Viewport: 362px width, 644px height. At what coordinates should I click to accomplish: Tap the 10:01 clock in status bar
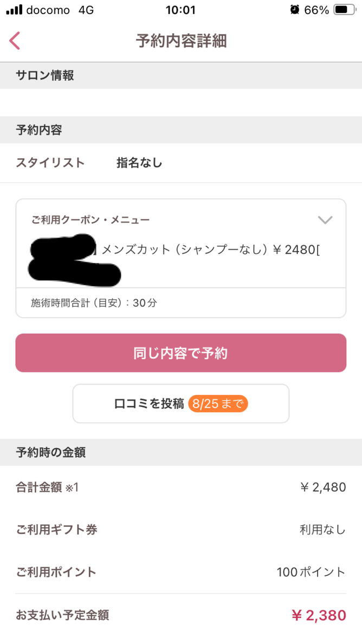tap(180, 10)
